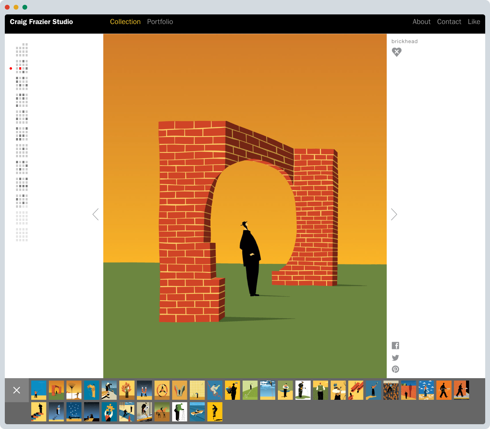Select the man climbing colored steps thumbnail
The height and width of the screenshot is (429, 490).
39,412
